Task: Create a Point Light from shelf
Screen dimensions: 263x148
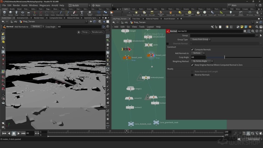Action: click(x=136, y=13)
